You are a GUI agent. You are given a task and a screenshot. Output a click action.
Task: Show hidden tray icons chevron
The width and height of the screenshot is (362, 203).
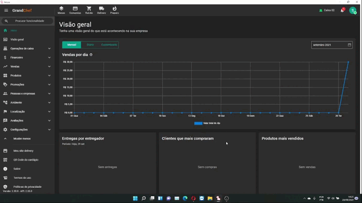pyautogui.click(x=304, y=198)
